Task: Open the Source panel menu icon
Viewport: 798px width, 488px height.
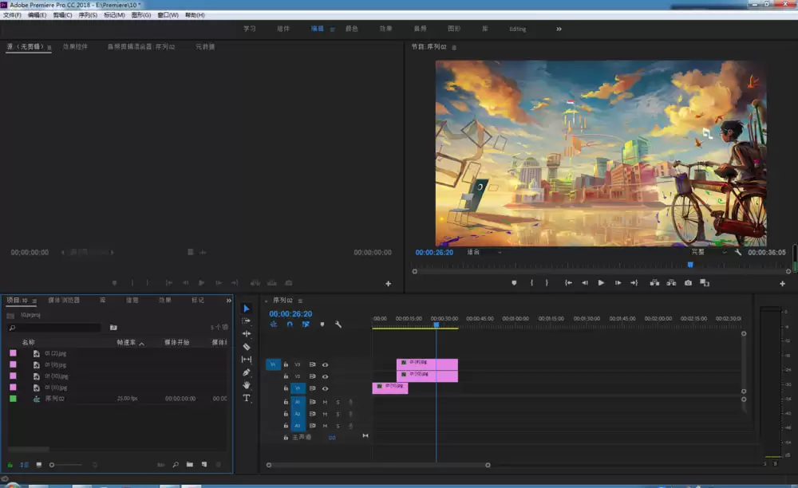Action: coord(49,47)
